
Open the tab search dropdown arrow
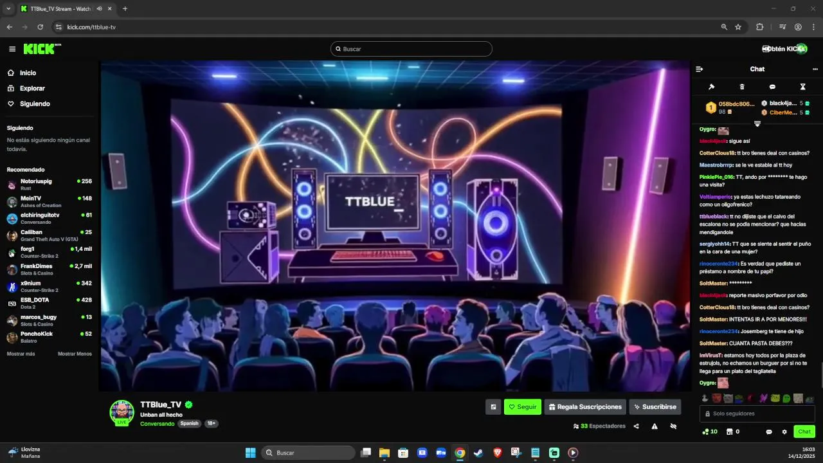pos(8,9)
